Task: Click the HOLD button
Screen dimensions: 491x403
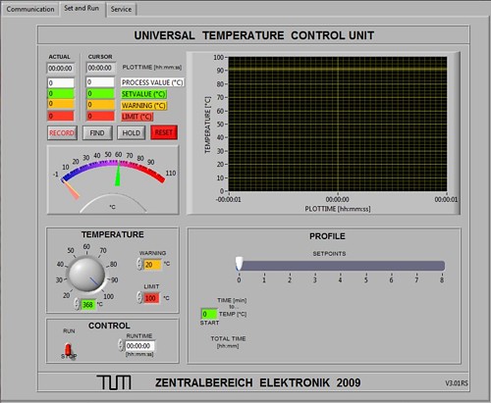Action: click(x=132, y=132)
